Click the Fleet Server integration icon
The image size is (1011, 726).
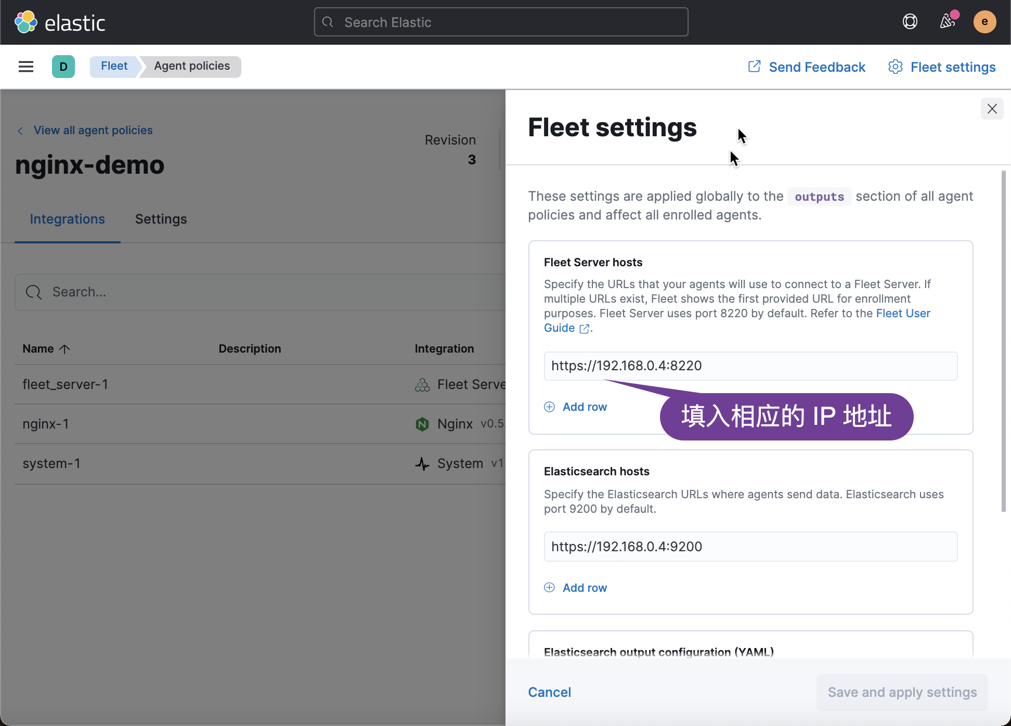422,385
